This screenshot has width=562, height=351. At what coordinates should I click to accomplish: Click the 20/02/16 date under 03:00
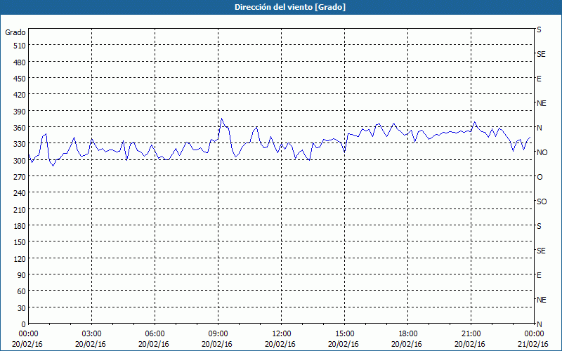pyautogui.click(x=91, y=344)
